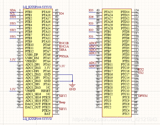160x125 pixels.
Task: Select the ADC1_SE18 pin name
Action: [33, 101]
